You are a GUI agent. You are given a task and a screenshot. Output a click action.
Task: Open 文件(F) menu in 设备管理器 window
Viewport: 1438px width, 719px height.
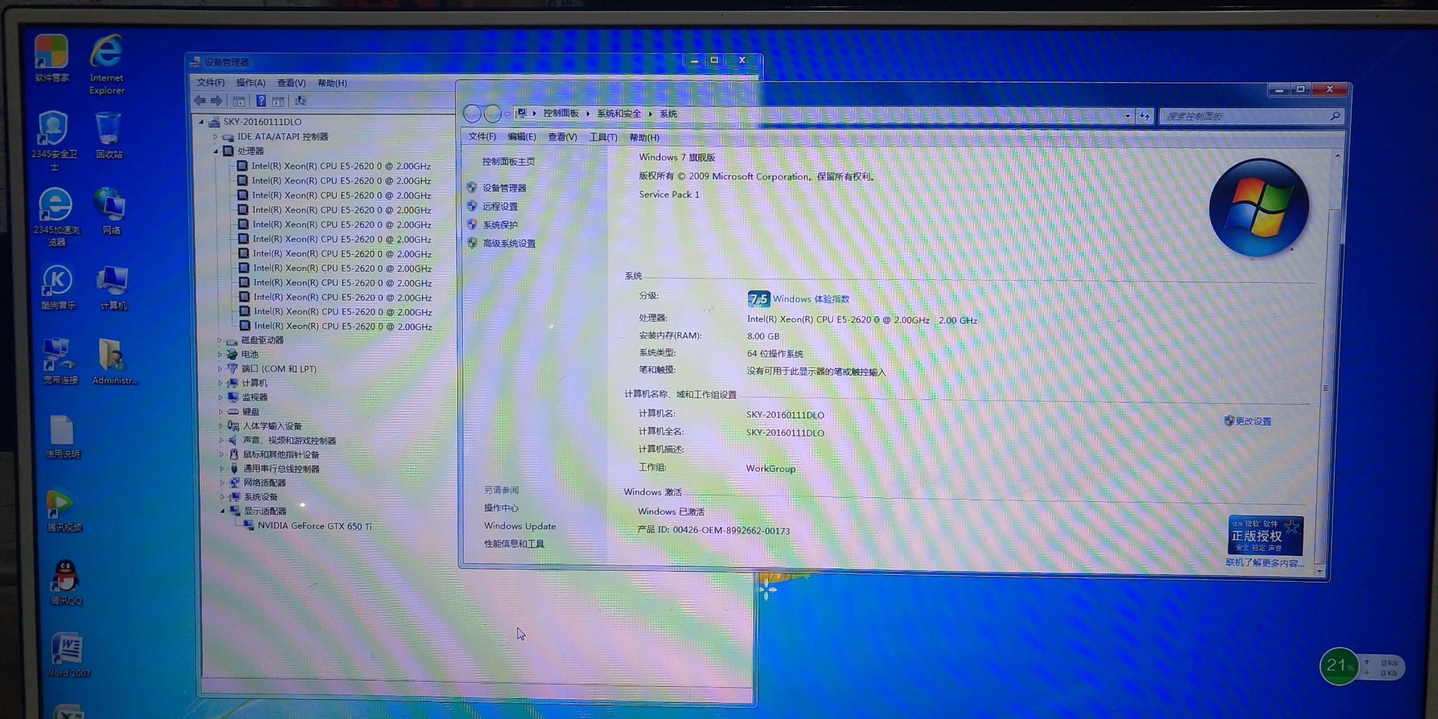click(x=211, y=83)
